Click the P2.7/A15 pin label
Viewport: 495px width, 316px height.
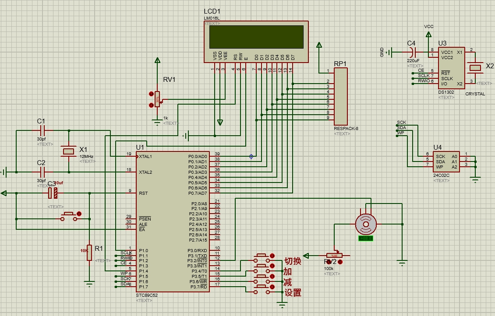point(199,240)
